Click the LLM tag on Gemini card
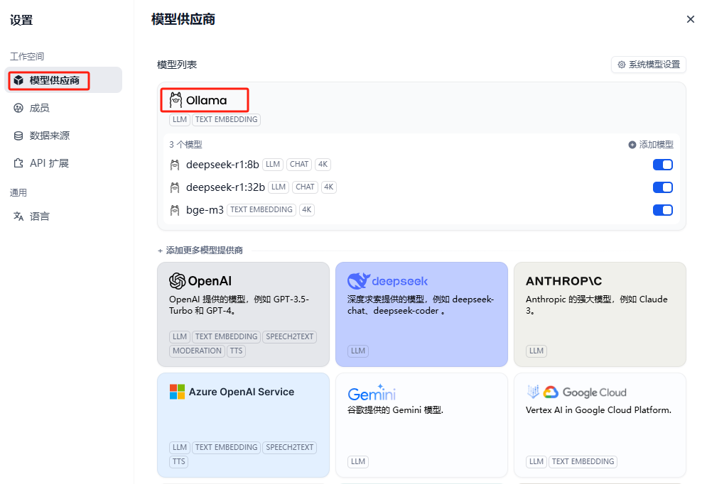Screen dimensions: 707x484 pos(358,461)
